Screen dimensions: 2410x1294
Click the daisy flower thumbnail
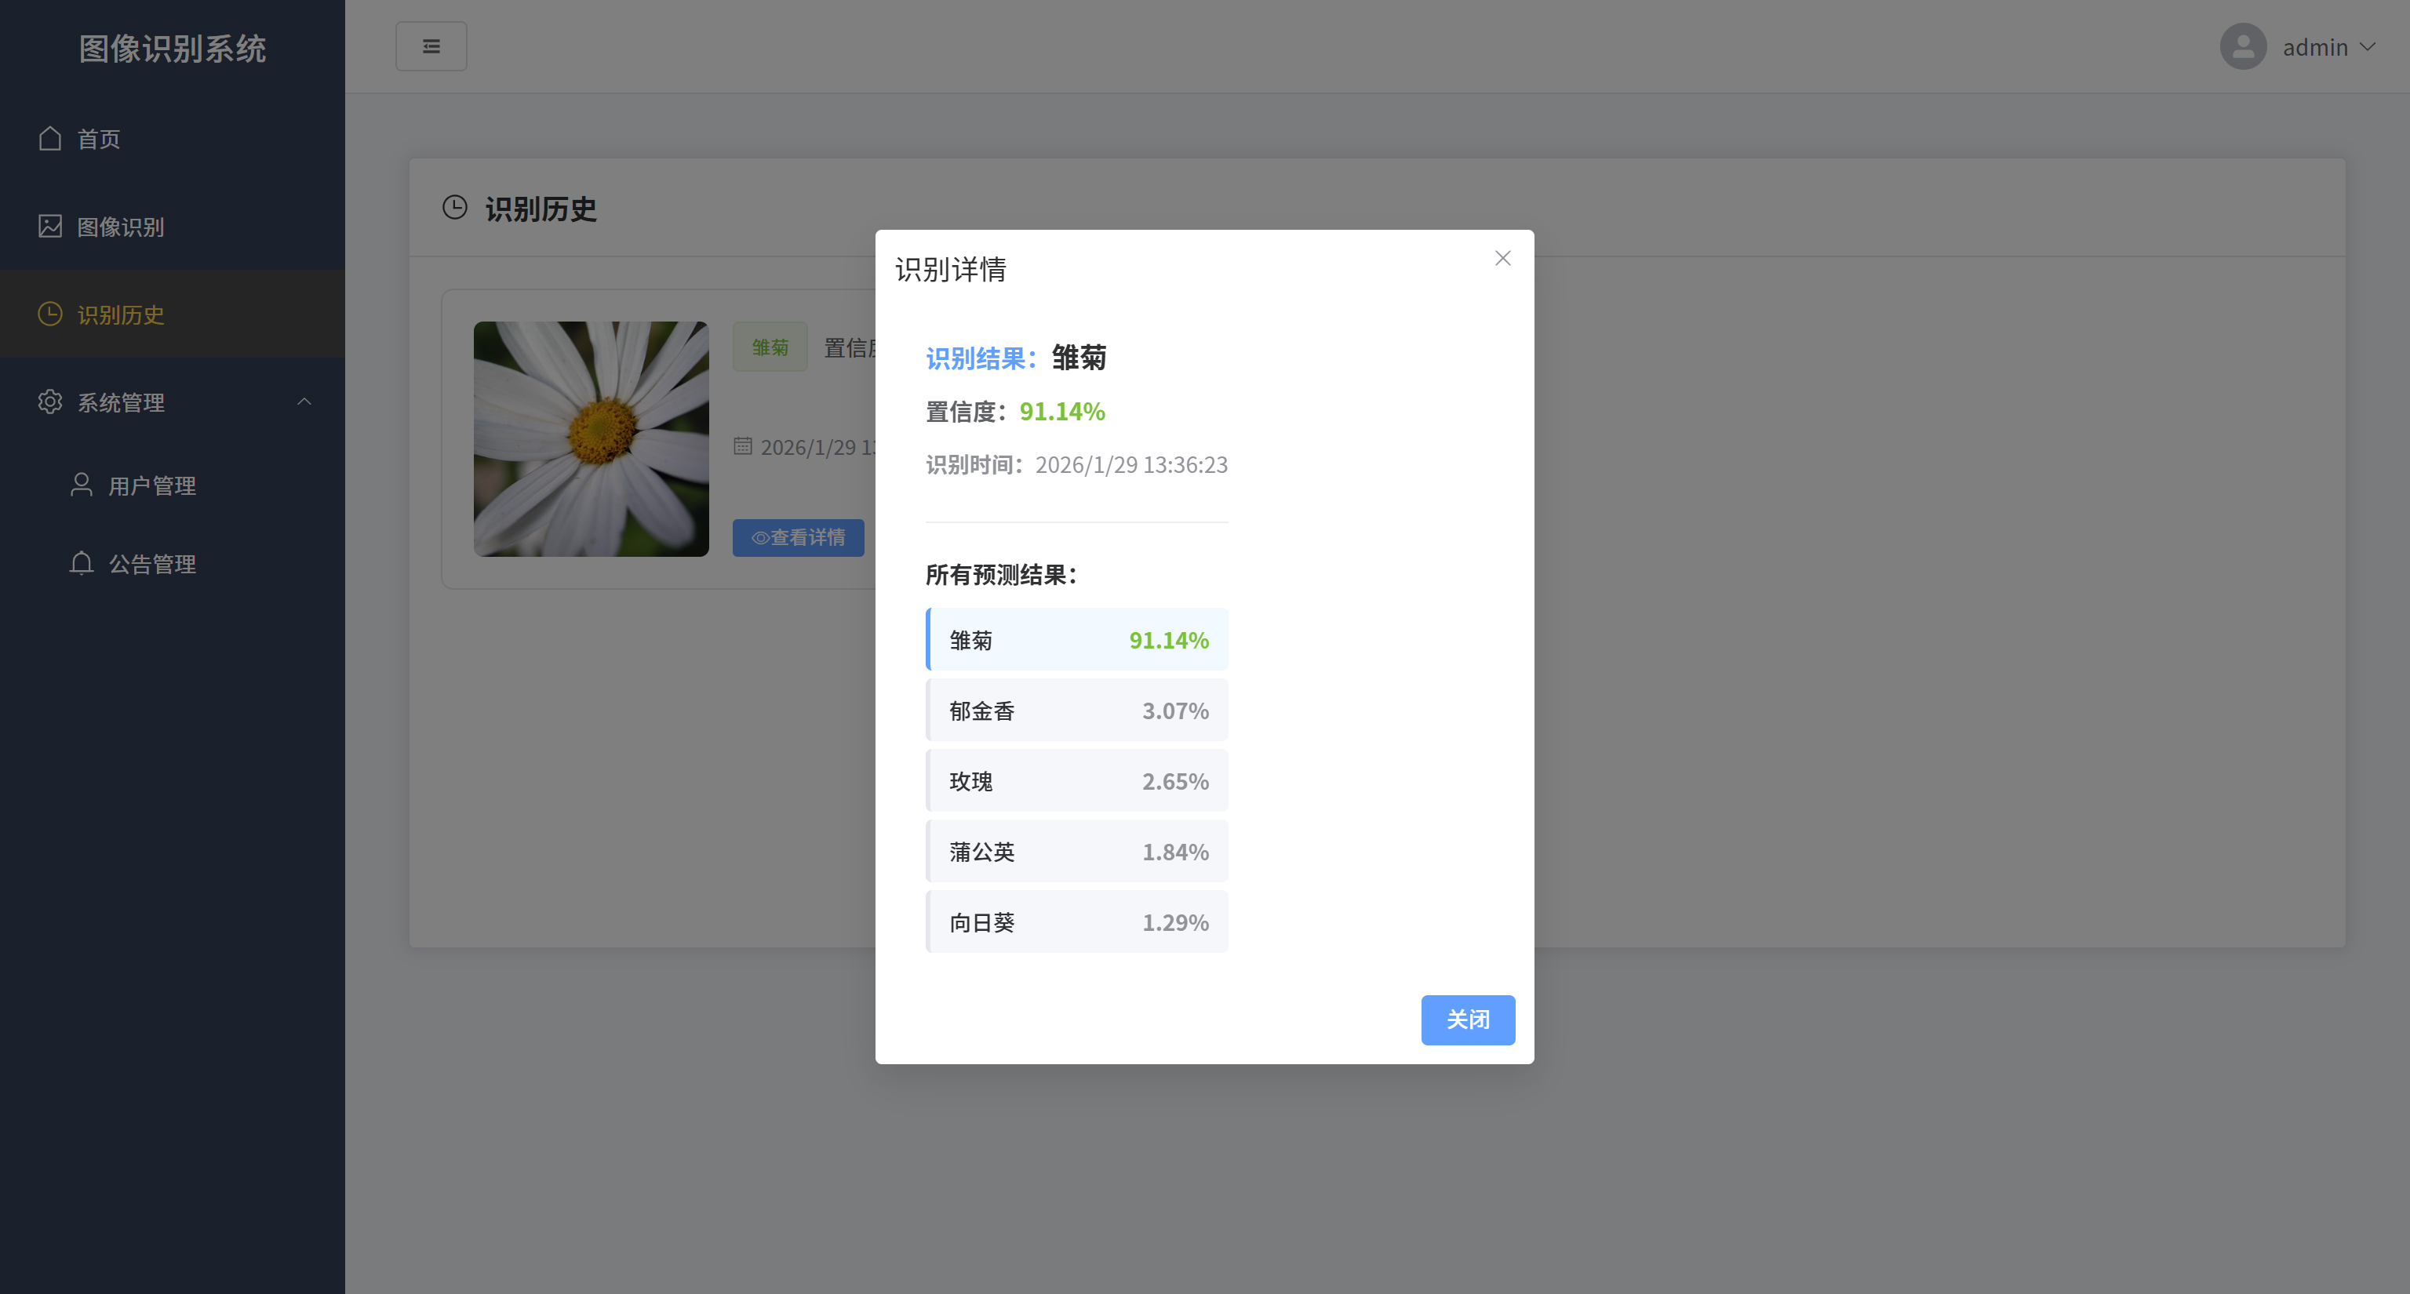(x=590, y=439)
